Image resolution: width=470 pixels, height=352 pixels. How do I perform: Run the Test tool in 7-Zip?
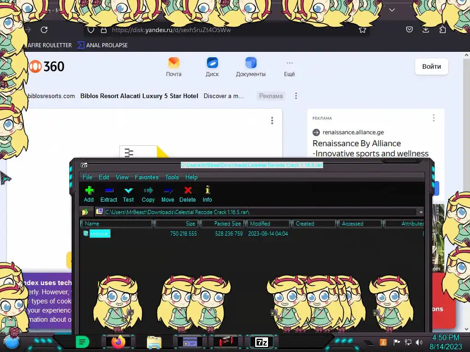click(x=129, y=194)
